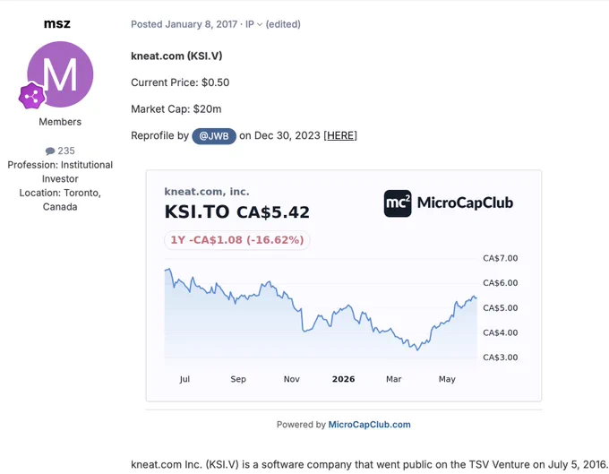Click the KSI.TO price chart line area
This screenshot has width=609, height=474.
click(x=321, y=313)
